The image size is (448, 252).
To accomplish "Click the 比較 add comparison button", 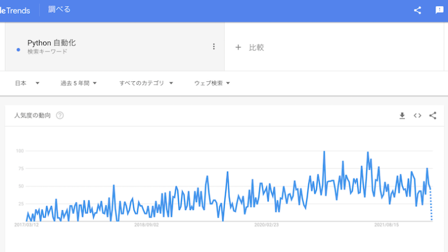I will click(256, 47).
